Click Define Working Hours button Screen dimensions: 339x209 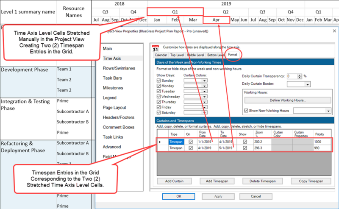[x=288, y=100]
